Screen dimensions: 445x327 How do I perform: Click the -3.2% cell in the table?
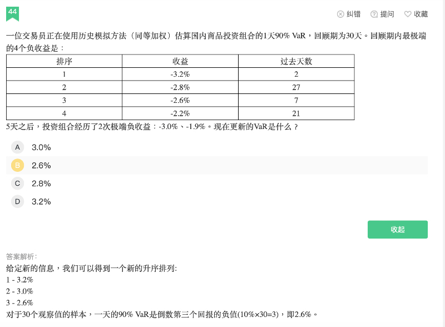180,74
